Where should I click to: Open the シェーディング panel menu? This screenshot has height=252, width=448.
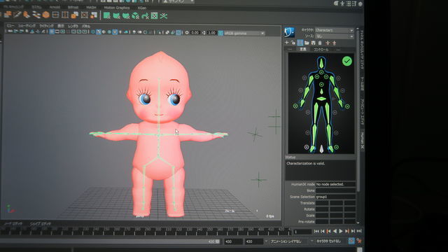tap(27, 26)
